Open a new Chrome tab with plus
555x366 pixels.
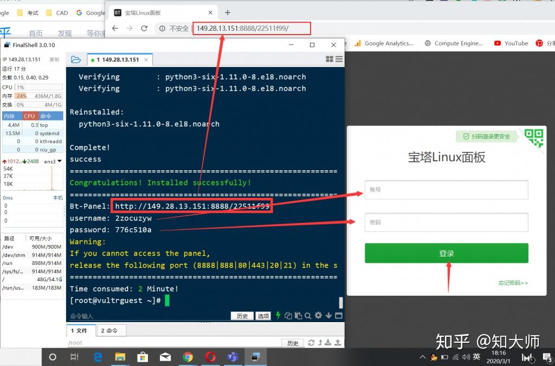tap(228, 13)
